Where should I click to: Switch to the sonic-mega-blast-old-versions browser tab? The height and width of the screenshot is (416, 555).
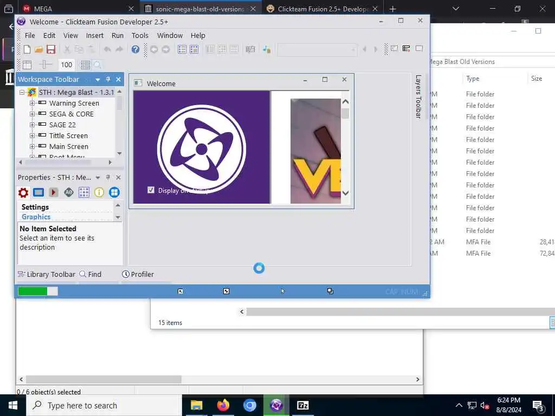point(199,9)
